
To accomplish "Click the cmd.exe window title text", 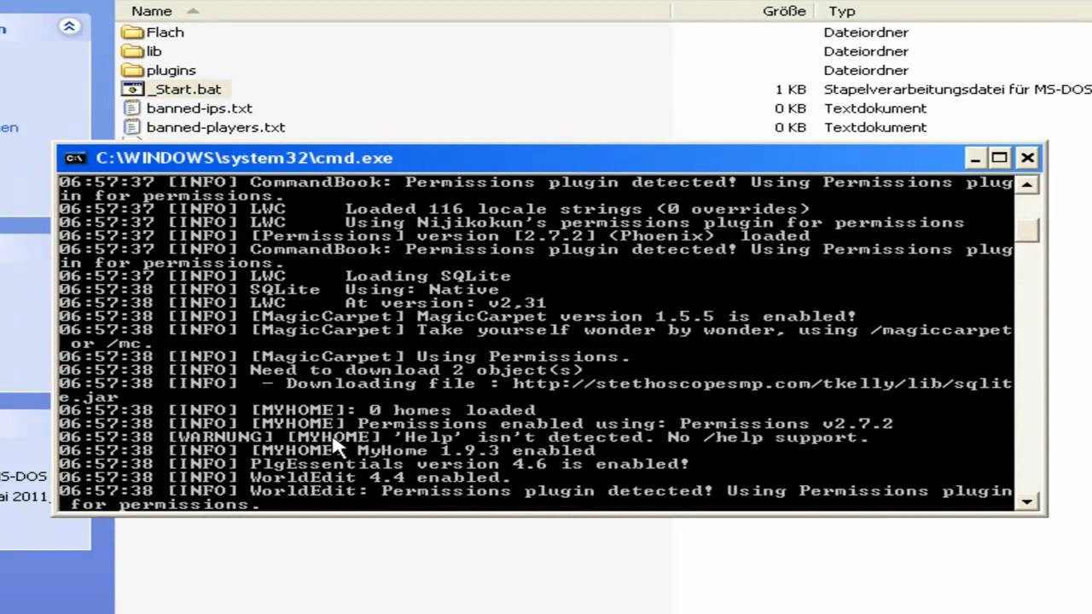I will click(244, 158).
